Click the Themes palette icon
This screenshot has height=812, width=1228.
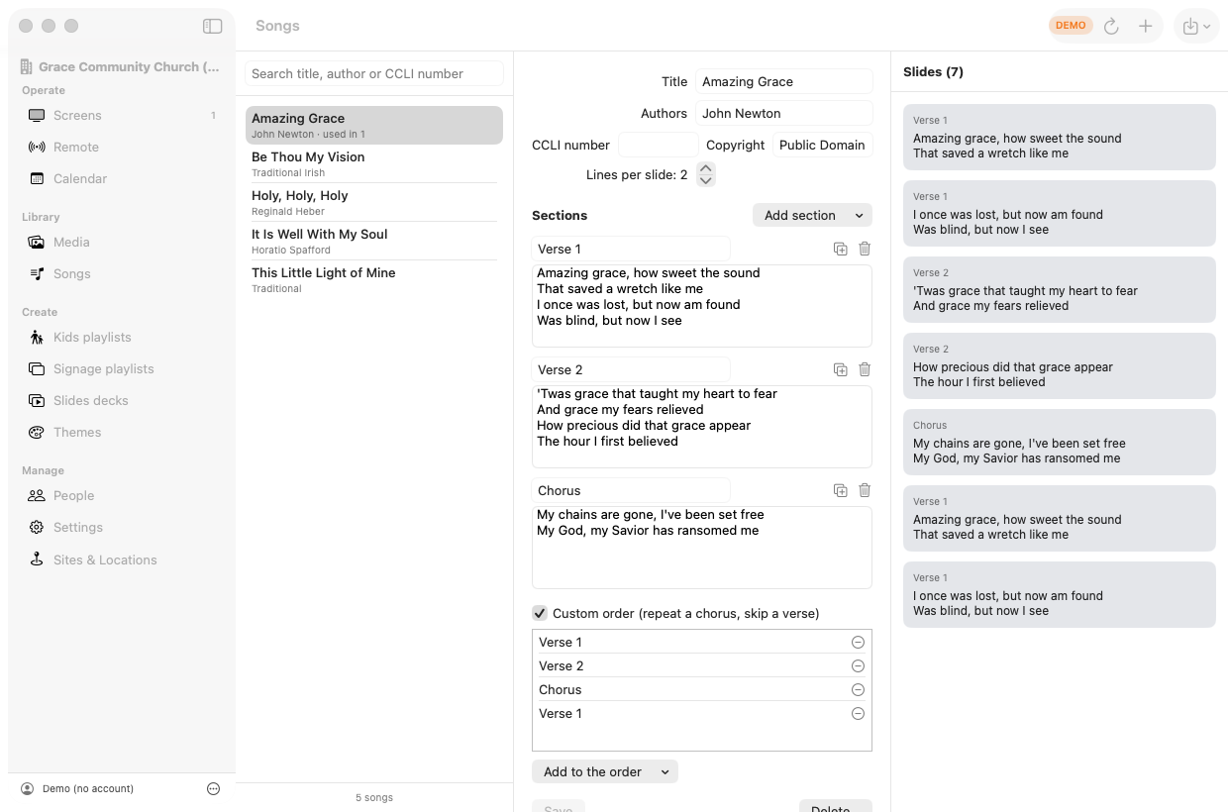point(37,432)
